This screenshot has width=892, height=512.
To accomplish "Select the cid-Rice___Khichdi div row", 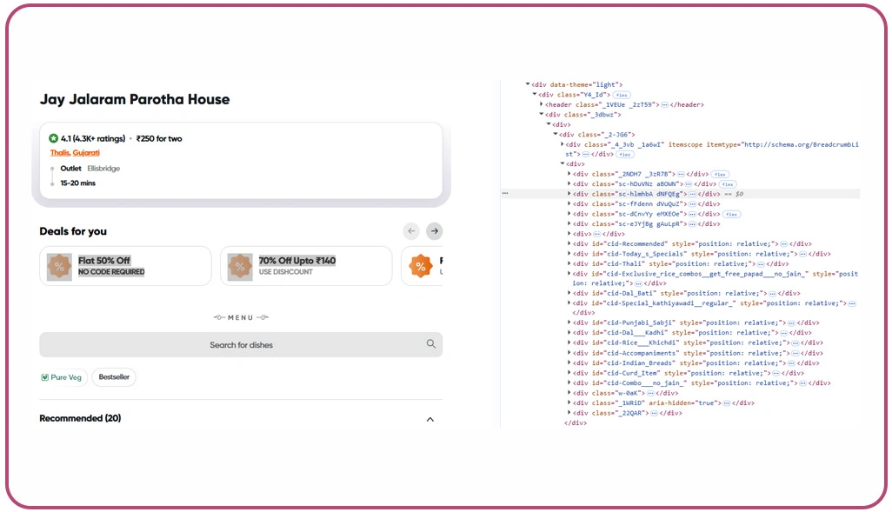I will click(698, 343).
